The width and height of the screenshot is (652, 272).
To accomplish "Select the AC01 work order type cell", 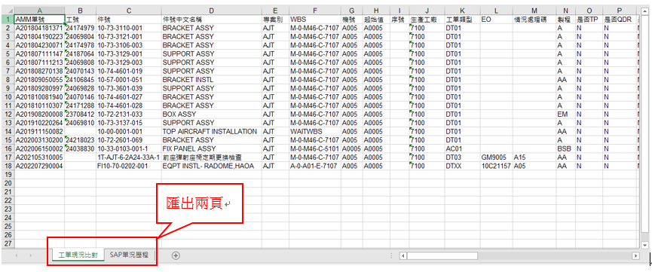I will click(462, 149).
